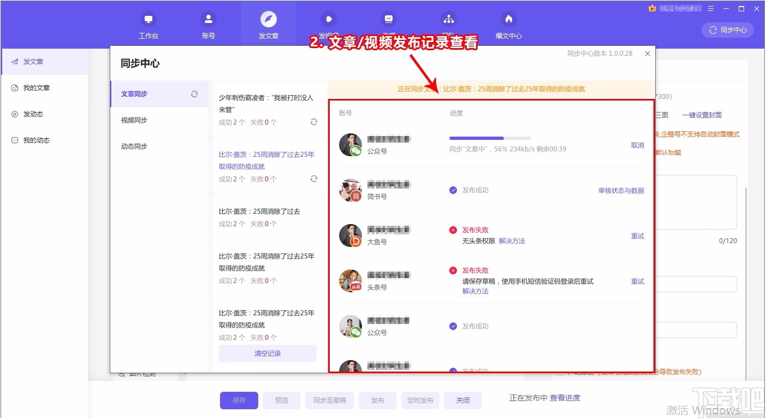The height and width of the screenshot is (418, 766).
Task: Retry sync using the refresh icon on 比尔盖茨 article
Action: (313, 179)
